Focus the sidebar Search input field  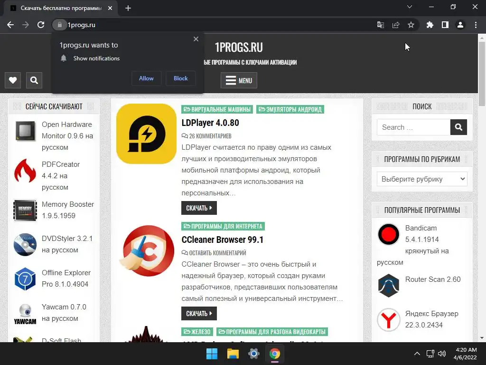413,127
